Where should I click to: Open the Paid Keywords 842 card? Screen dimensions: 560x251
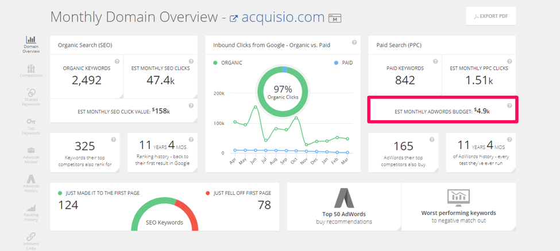point(405,76)
